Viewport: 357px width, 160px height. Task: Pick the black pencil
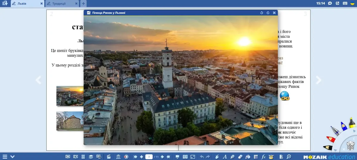[x=328, y=148]
